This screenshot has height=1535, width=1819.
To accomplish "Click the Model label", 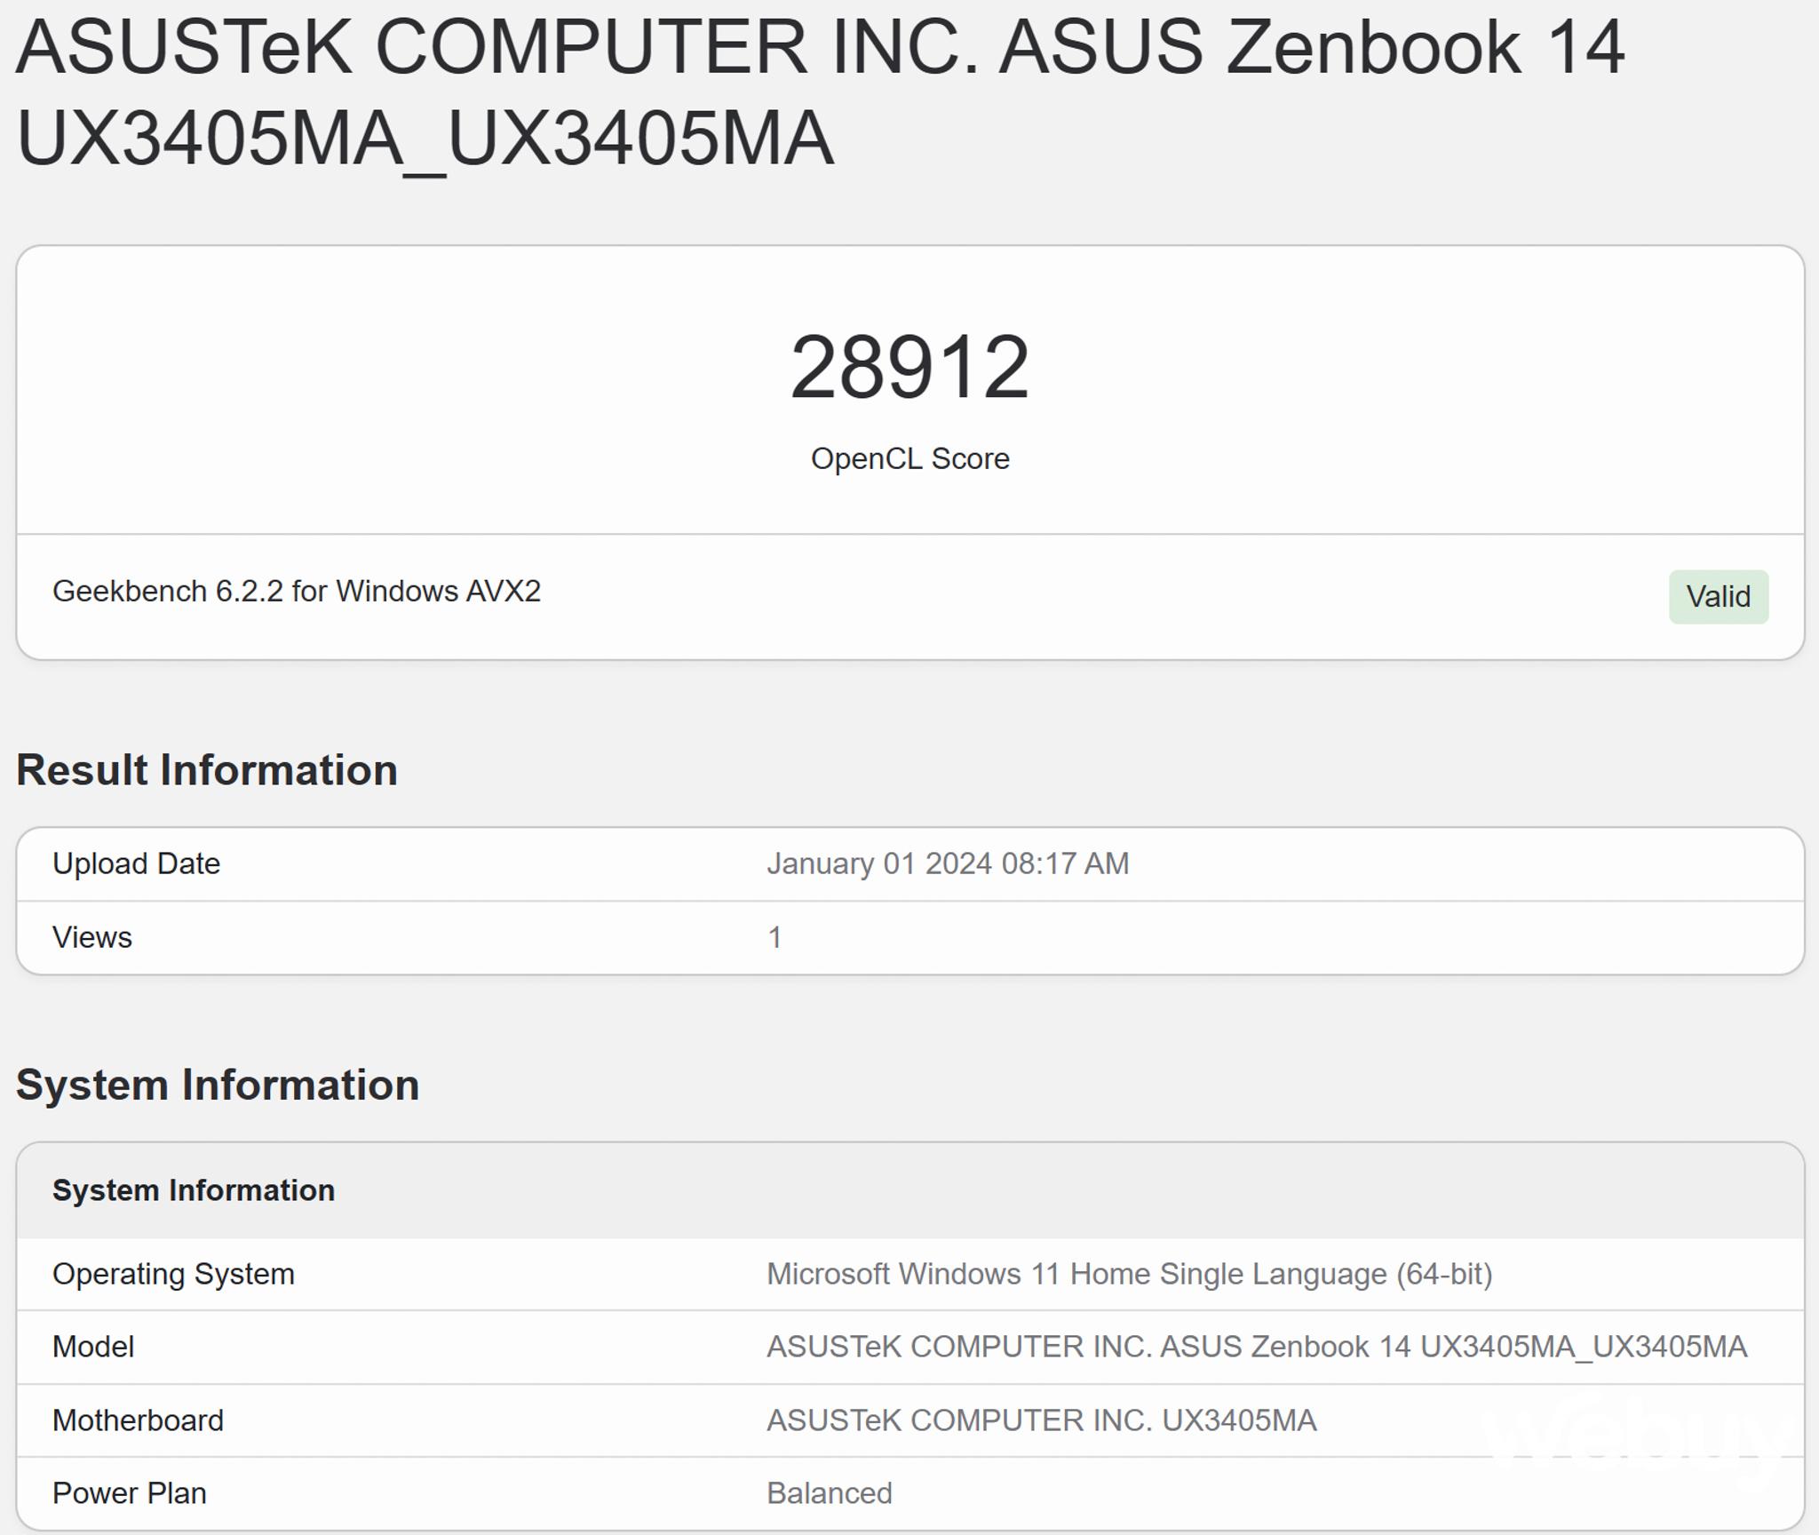I will [93, 1347].
